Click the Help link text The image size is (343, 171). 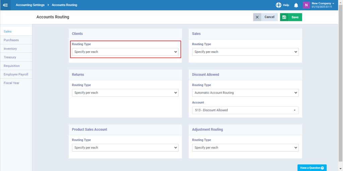[286, 5]
